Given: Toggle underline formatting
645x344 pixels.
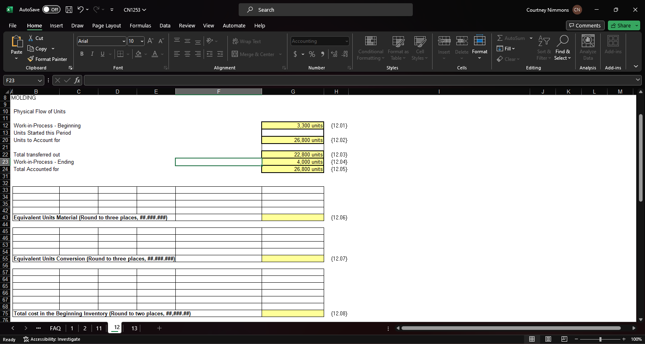Looking at the screenshot, I should point(102,54).
